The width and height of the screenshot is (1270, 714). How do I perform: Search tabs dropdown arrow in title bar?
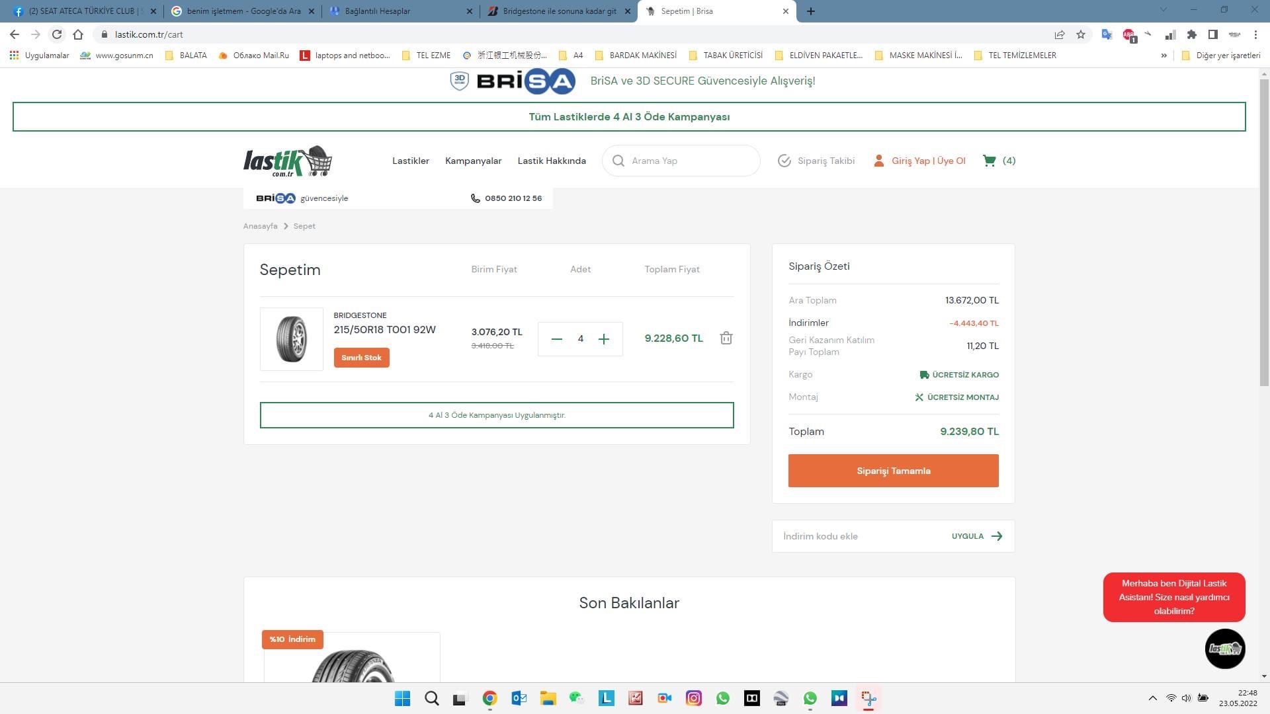pyautogui.click(x=1163, y=10)
